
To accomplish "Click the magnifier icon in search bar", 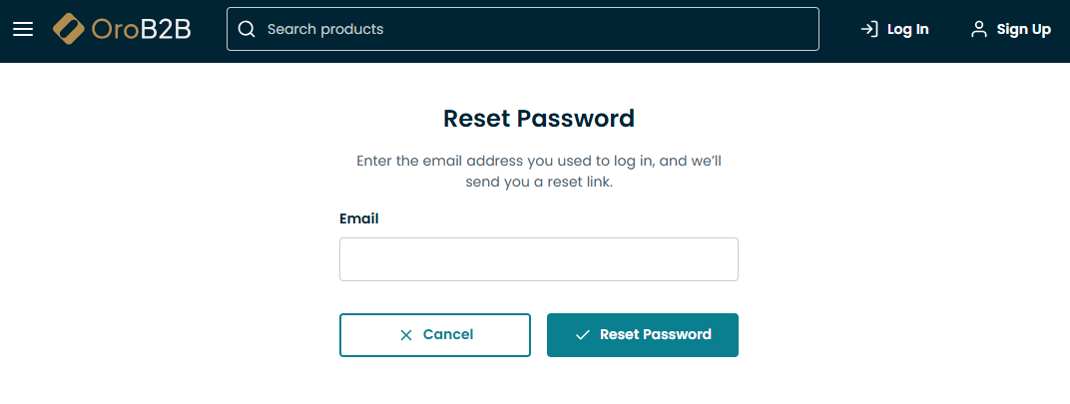I will coord(247,29).
